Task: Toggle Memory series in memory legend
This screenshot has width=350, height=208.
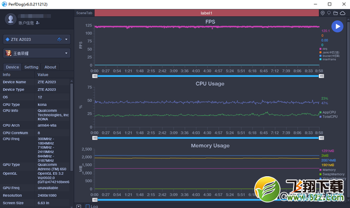Action: tap(328, 170)
